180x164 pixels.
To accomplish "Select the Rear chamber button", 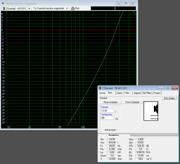I will 111,102.
